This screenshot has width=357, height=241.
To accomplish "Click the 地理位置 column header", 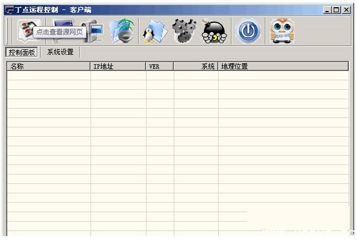I will tap(283, 66).
